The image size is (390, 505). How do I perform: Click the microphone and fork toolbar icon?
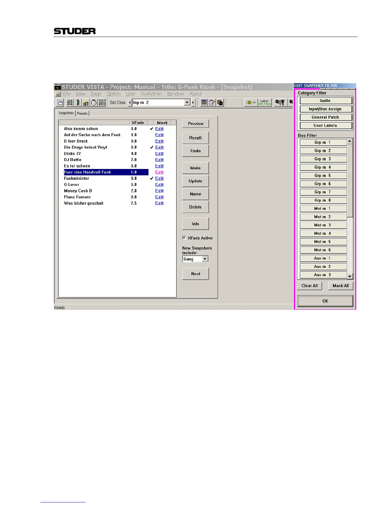(x=280, y=103)
